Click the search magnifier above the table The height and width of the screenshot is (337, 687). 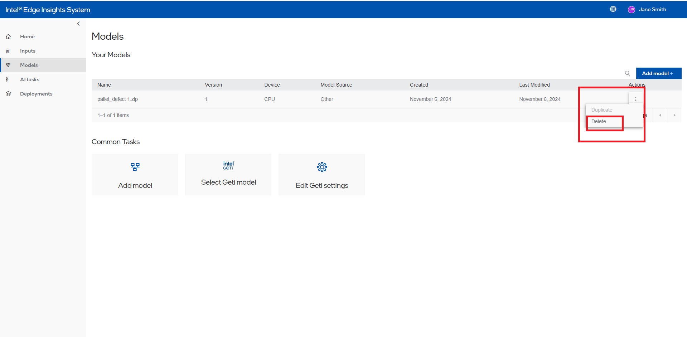(628, 73)
